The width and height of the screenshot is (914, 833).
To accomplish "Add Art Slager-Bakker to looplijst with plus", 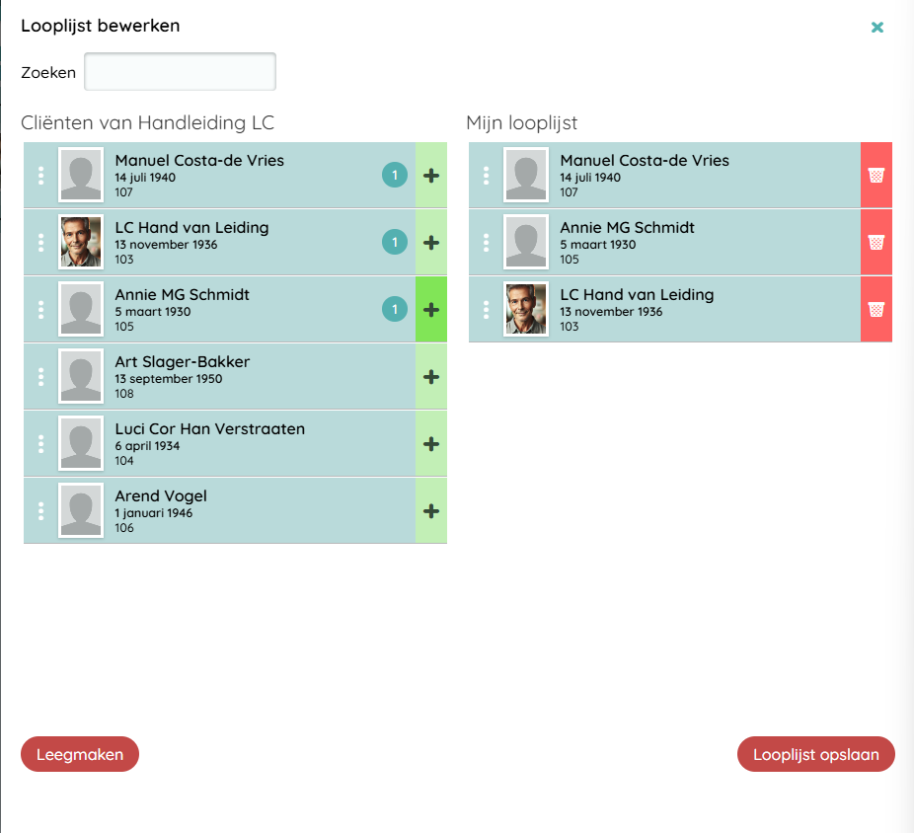I will 431,377.
